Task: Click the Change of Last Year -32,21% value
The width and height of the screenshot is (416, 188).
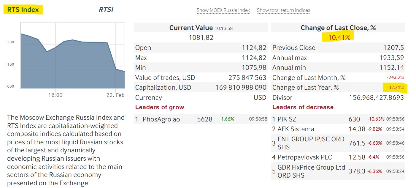Action: (395, 88)
